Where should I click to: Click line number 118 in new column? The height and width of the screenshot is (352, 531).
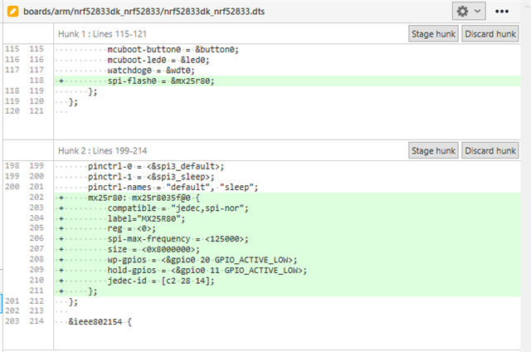click(37, 81)
